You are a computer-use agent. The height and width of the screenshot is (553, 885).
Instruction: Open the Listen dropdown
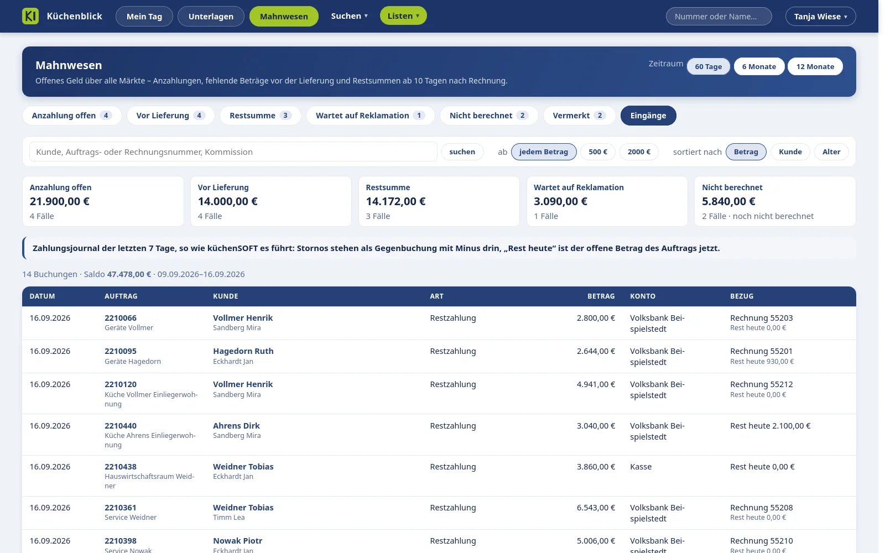click(403, 16)
